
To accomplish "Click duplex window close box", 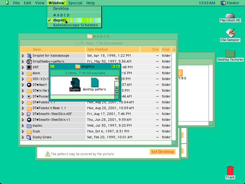I will [52, 67].
